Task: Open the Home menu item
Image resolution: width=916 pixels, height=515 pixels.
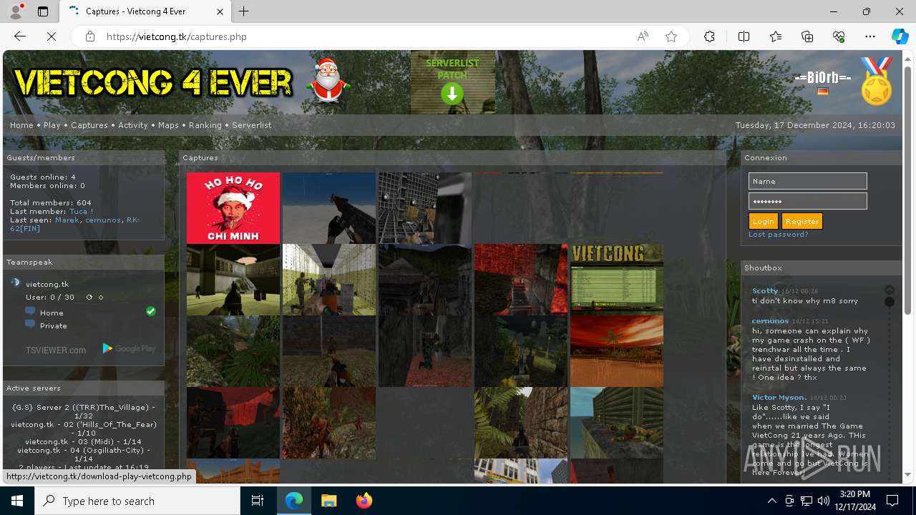Action: click(21, 125)
